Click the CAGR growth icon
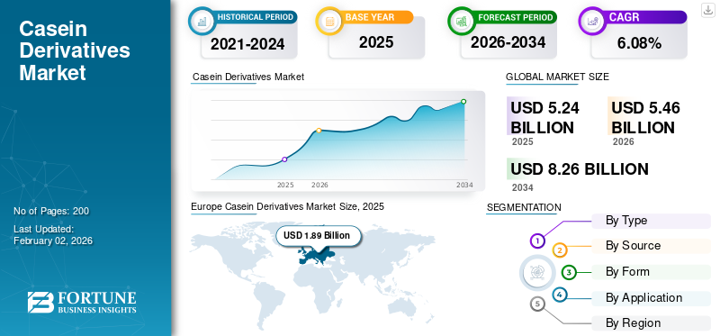720x336 pixels. point(592,21)
